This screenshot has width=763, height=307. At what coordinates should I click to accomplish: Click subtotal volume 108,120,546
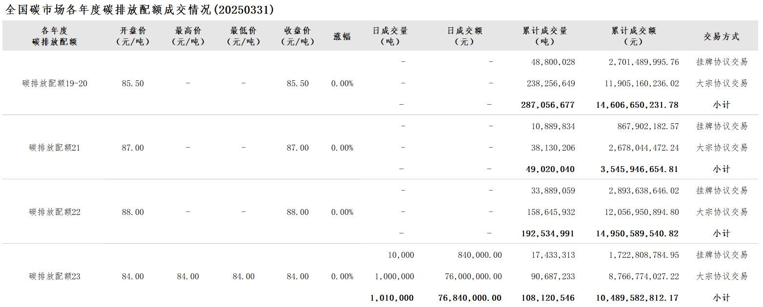coord(548,298)
